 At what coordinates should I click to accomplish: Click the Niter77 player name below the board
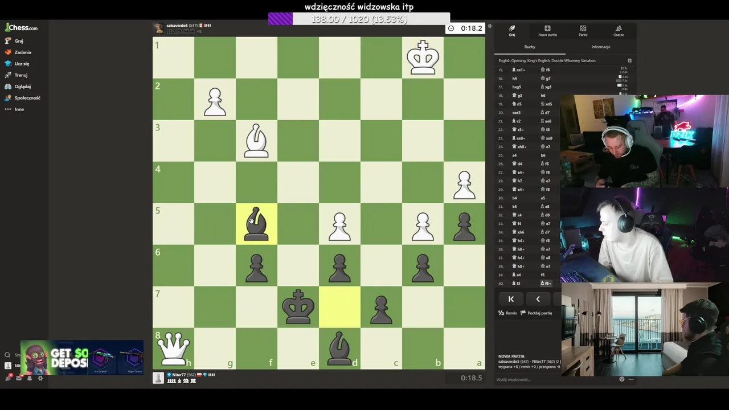179,375
